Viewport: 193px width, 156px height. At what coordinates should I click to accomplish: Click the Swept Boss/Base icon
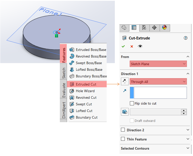72,63
